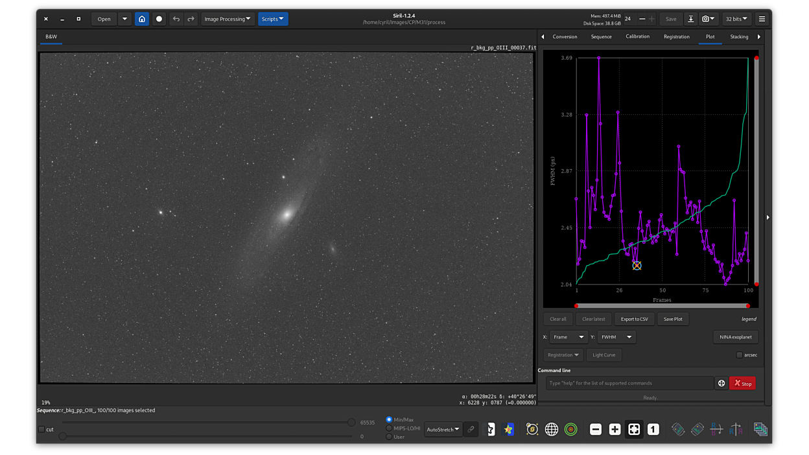Click the star detection icon
809x455 pixels.
509,429
